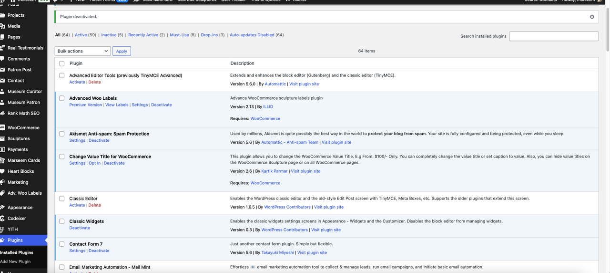Click the Description column header
This screenshot has height=273, width=610.
tap(242, 63)
